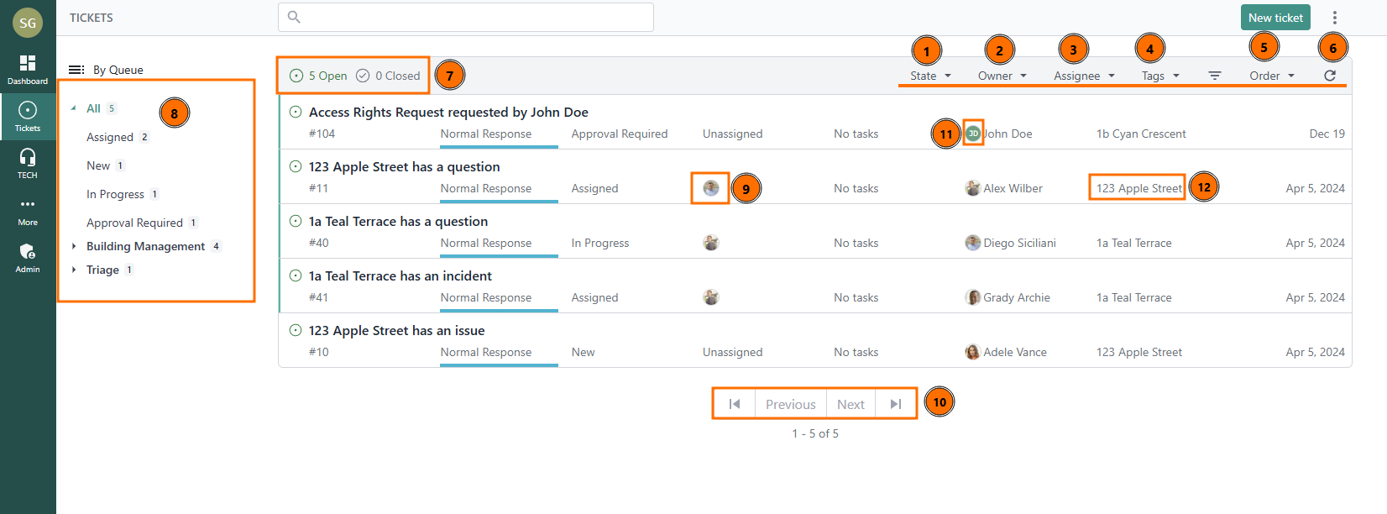Open the Access Rights Request ticket
The height and width of the screenshot is (514, 1387).
[448, 113]
